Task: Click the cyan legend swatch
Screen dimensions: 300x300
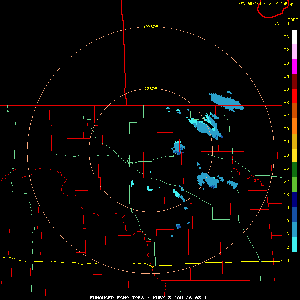Action: coord(294,244)
